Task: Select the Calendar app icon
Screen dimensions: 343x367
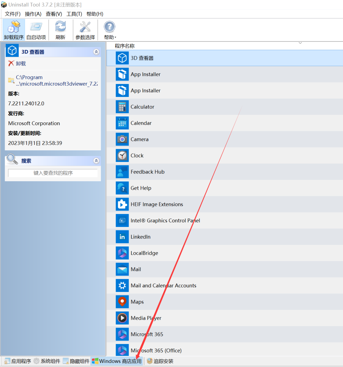Action: [122, 123]
